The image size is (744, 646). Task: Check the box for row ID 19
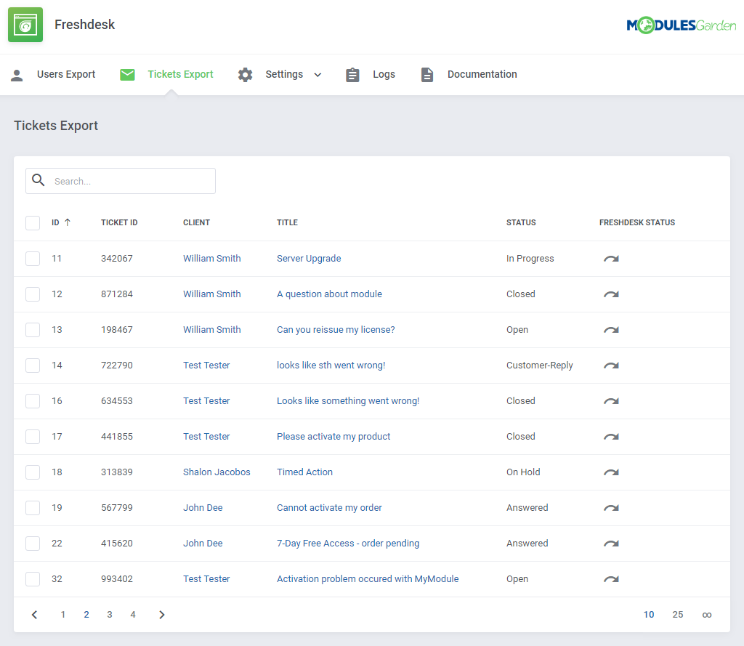point(33,508)
